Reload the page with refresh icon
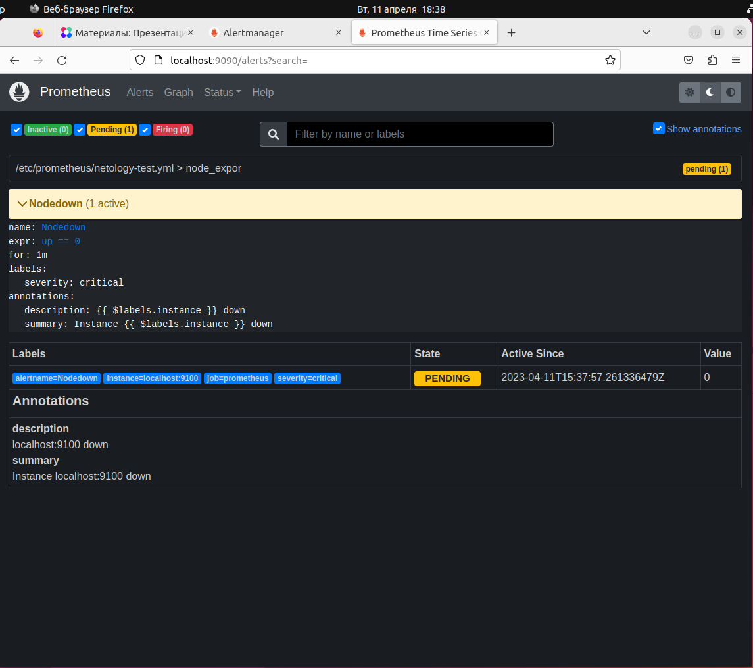Image resolution: width=753 pixels, height=668 pixels. (62, 60)
